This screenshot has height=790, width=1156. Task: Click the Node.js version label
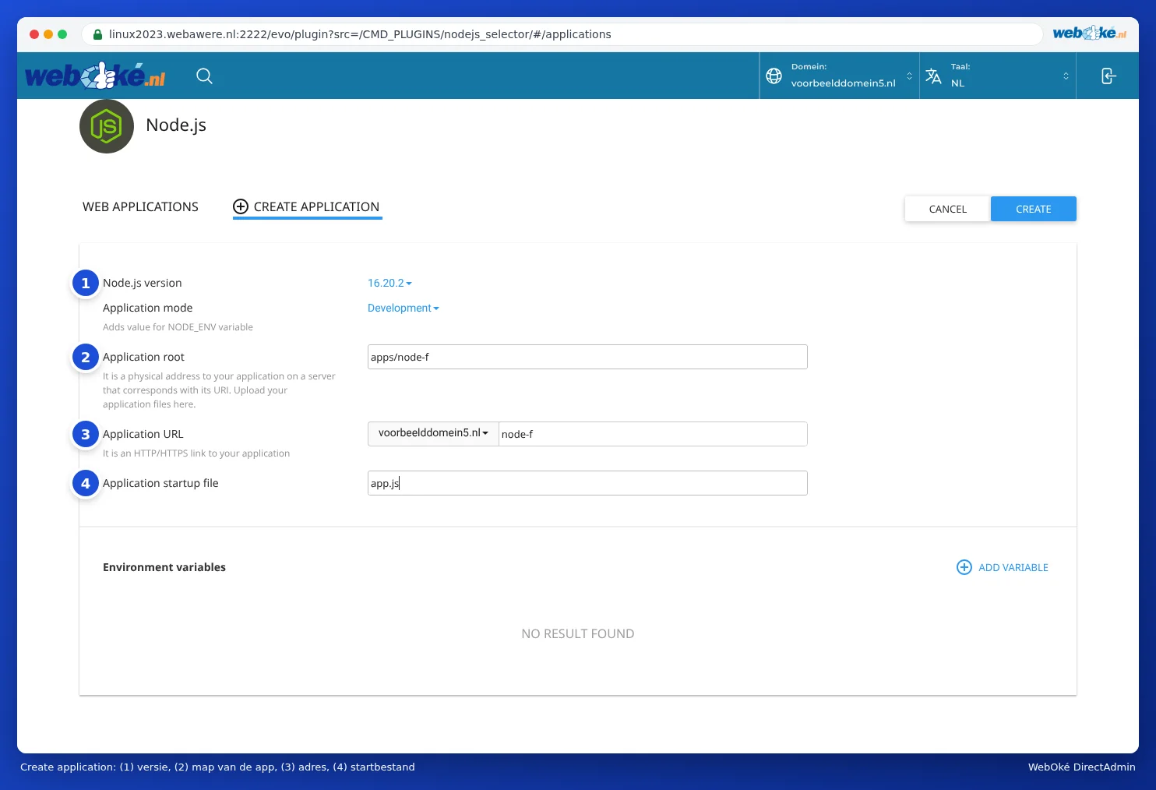142,283
